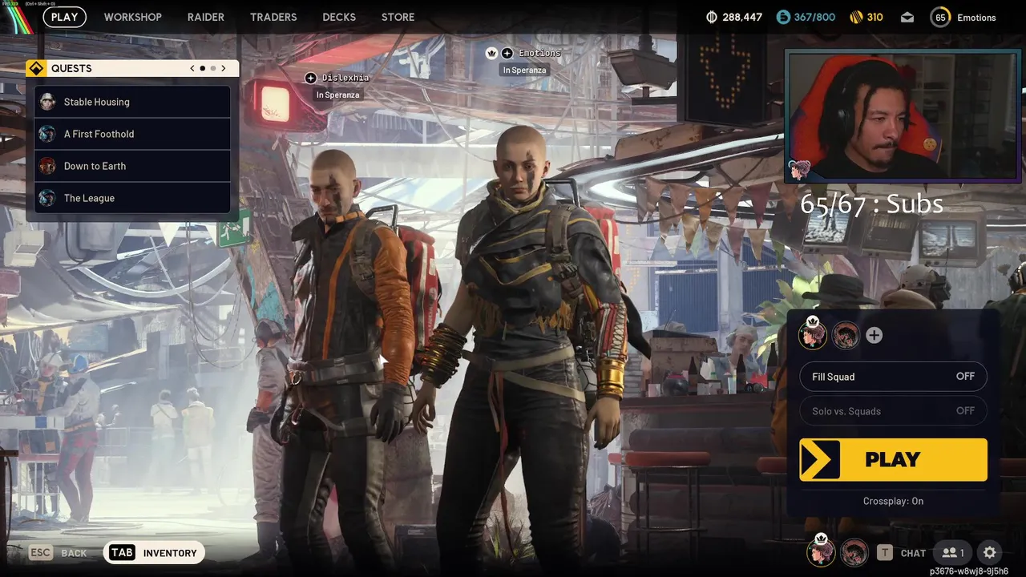Click the second member avatar in bottom bar
The height and width of the screenshot is (577, 1026).
click(x=854, y=552)
